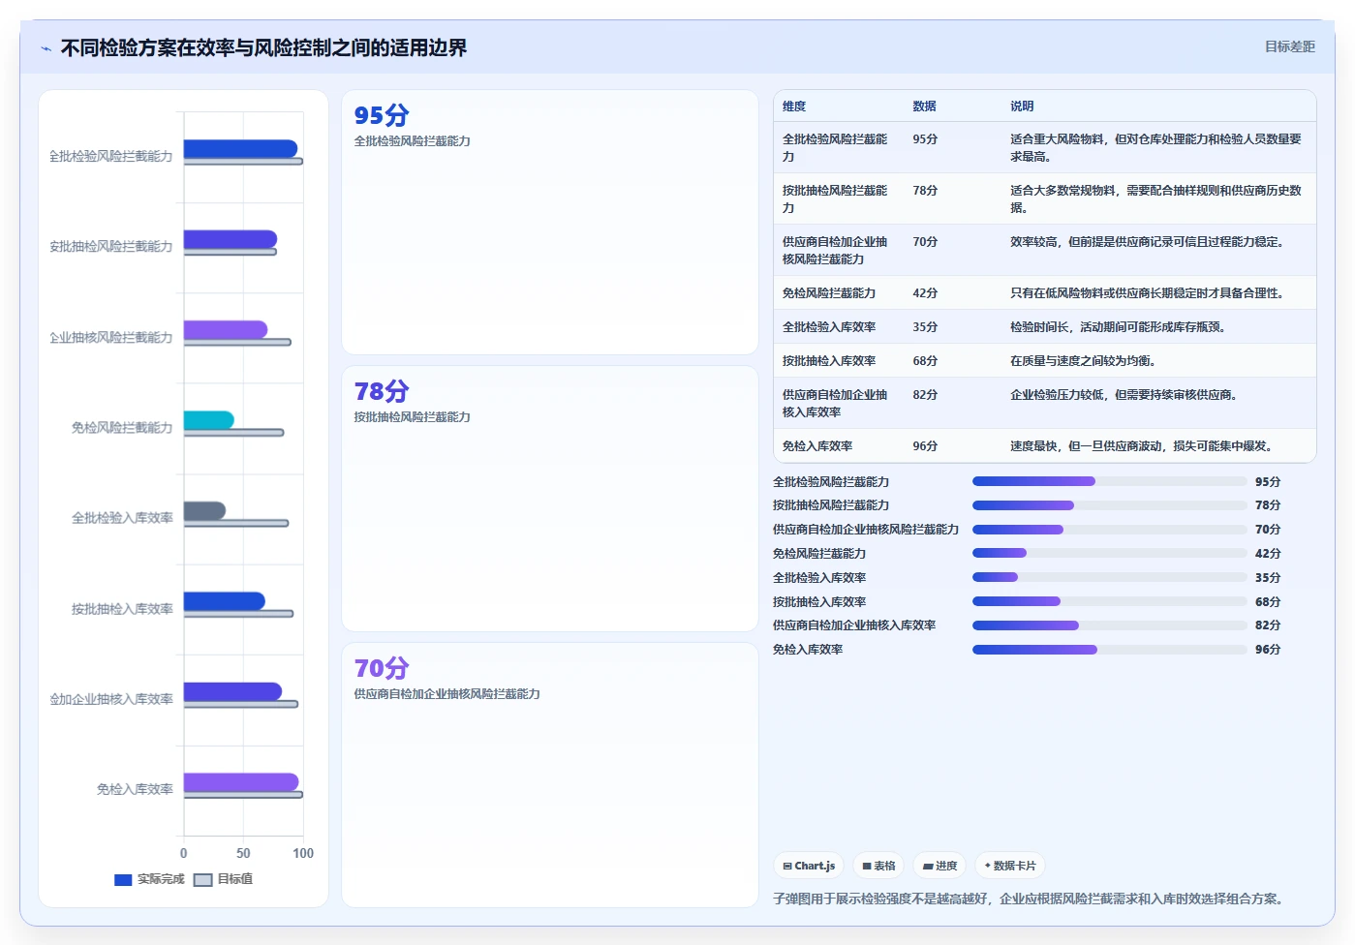
Task: Select the 进度 tag chip
Action: [x=939, y=866]
